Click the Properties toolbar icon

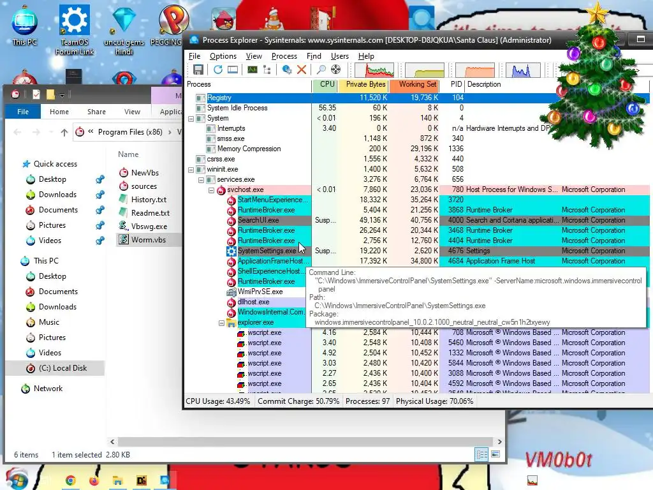coord(286,70)
